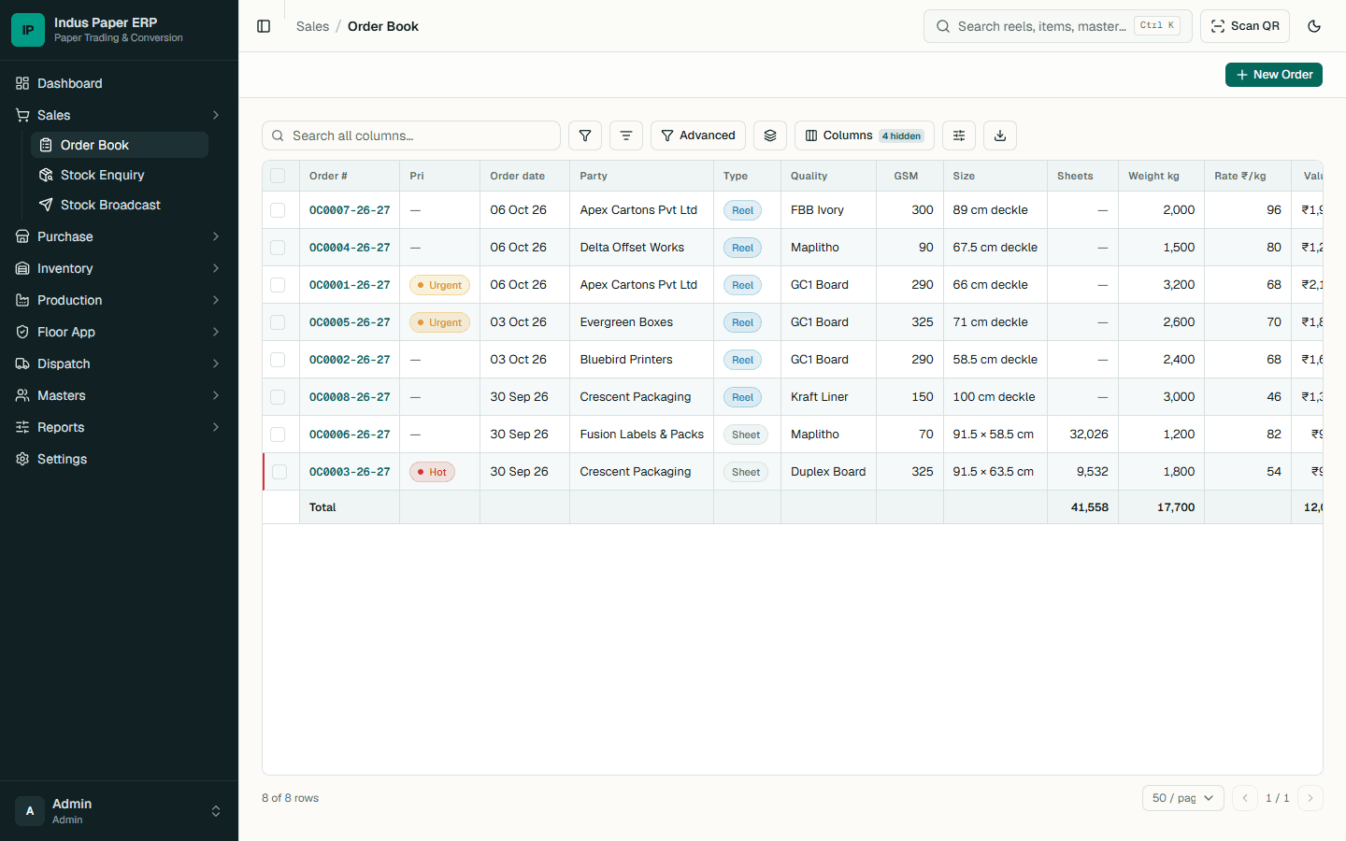Open the Admin user switcher
1346x841 pixels.
pos(119,811)
